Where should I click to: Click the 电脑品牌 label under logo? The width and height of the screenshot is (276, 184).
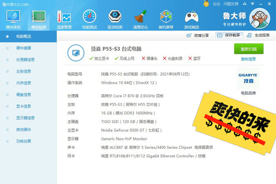coord(248,93)
